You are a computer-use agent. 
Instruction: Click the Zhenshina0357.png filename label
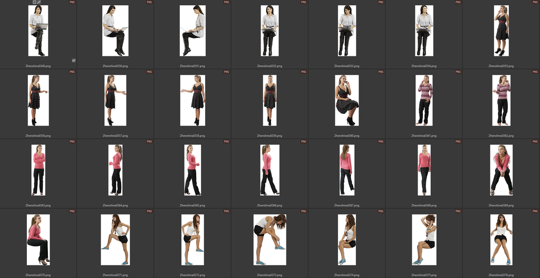pos(115,136)
